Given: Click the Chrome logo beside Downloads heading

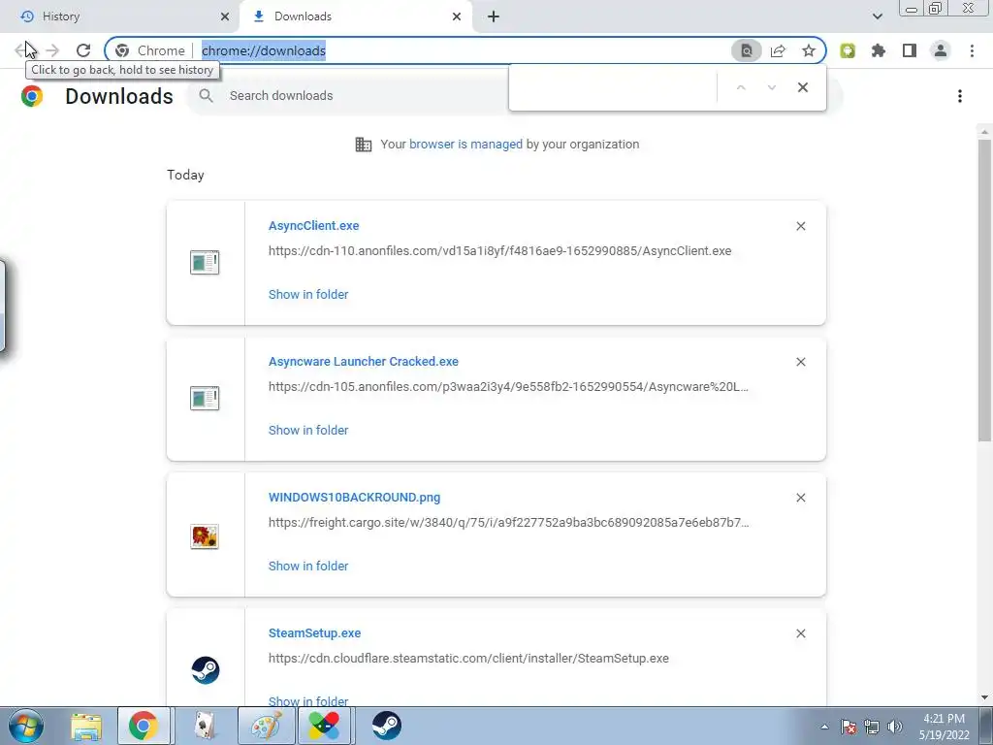Looking at the screenshot, I should tap(32, 96).
